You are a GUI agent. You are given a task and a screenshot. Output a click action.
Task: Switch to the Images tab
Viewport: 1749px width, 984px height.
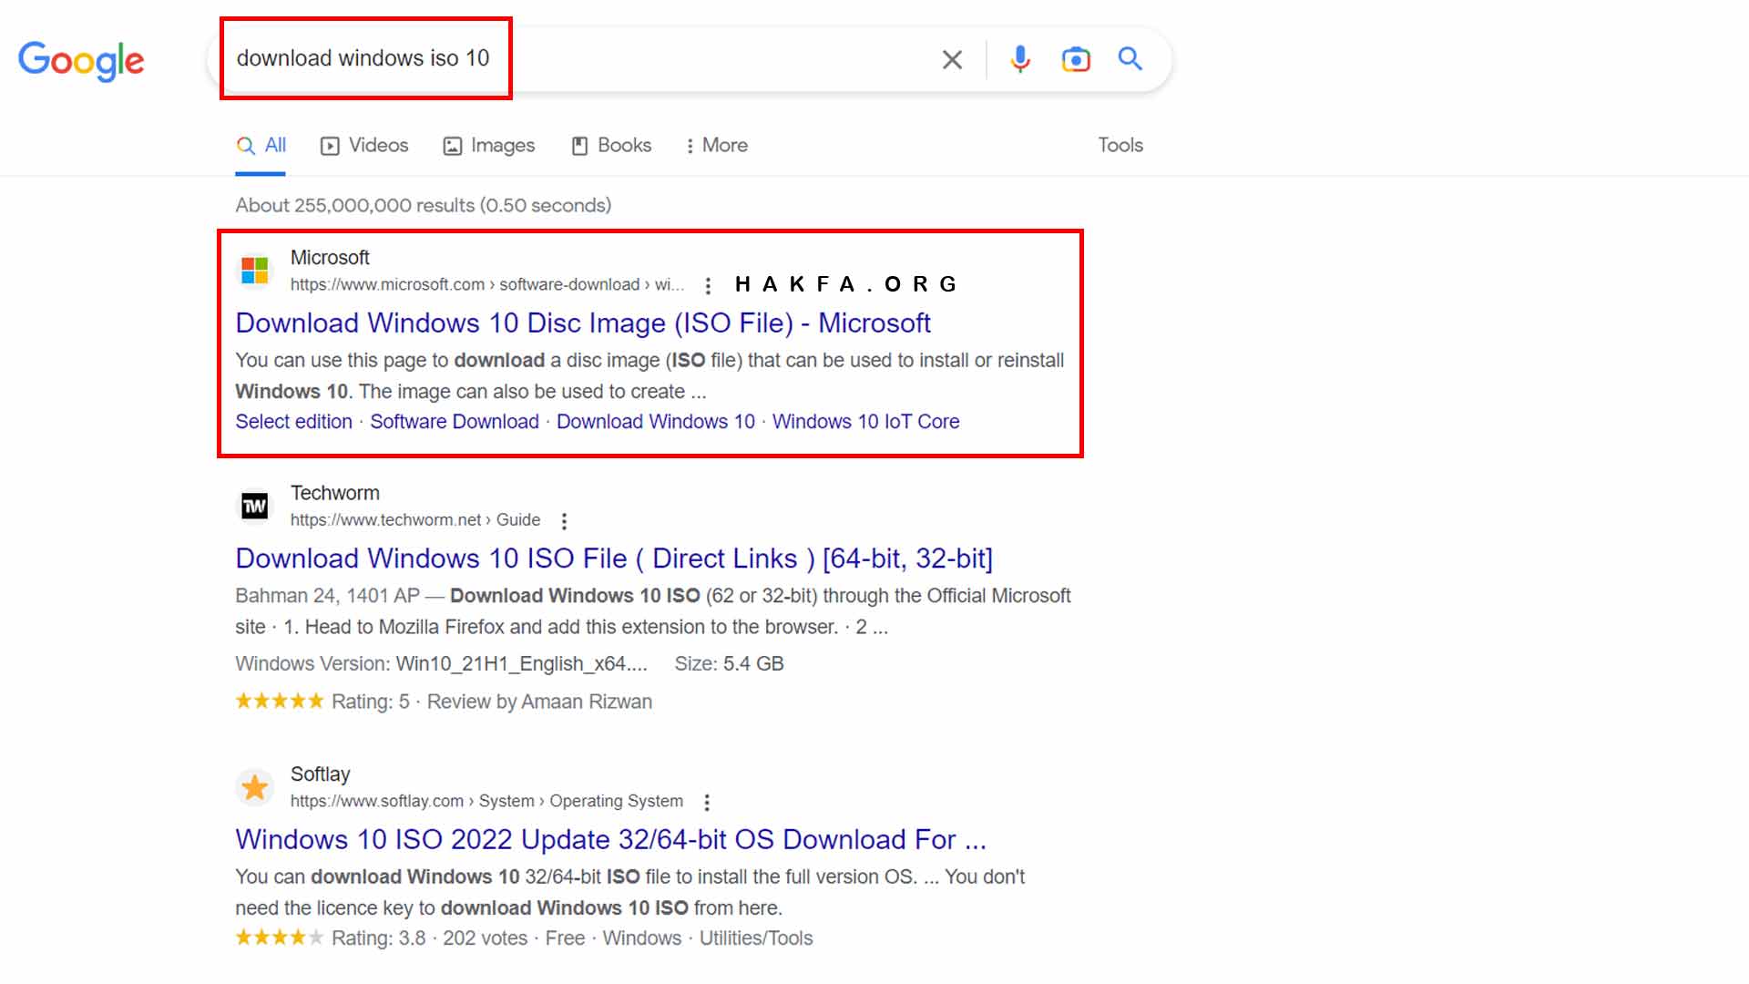489,146
